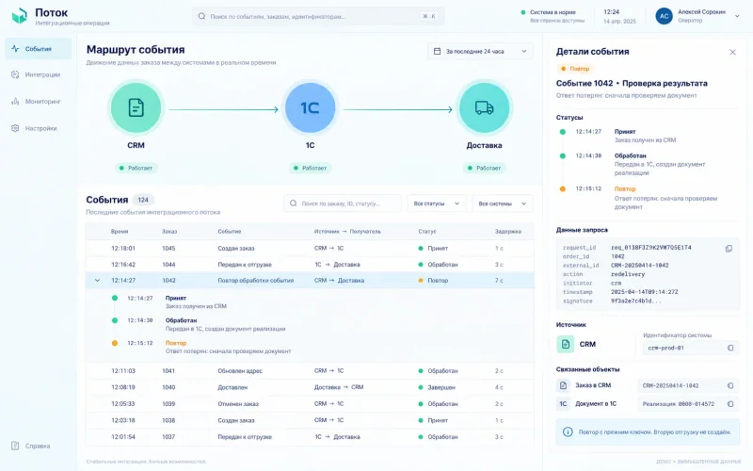Click the 1C node circle in route
The image size is (753, 471).
(310, 107)
